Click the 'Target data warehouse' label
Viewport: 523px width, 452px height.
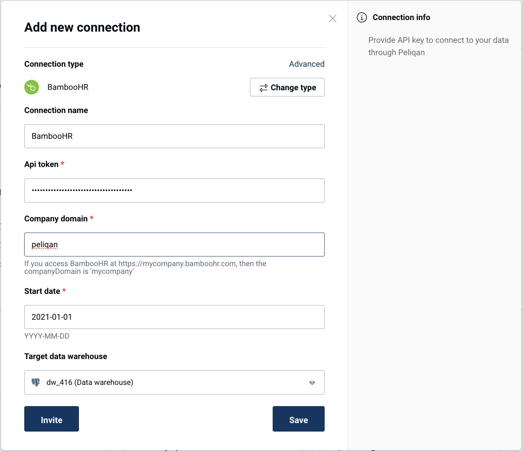tap(66, 356)
